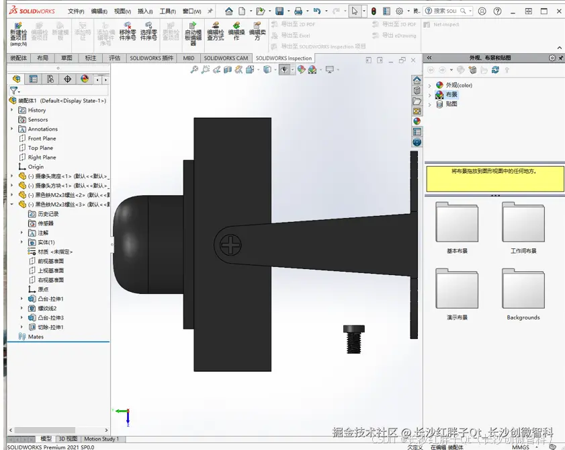
Task: Switch to the 装配体 tab
Action: 18,58
